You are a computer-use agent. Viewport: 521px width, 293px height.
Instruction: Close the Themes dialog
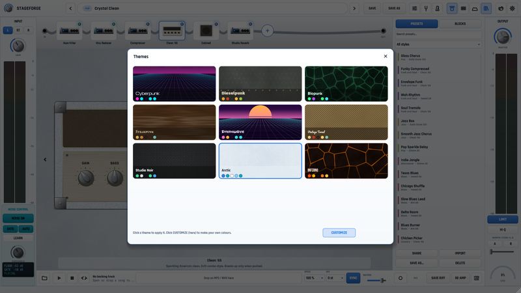(386, 56)
